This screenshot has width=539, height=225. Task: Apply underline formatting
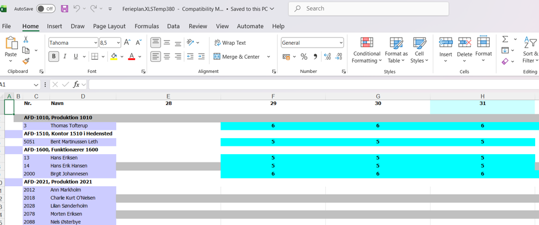pos(75,56)
